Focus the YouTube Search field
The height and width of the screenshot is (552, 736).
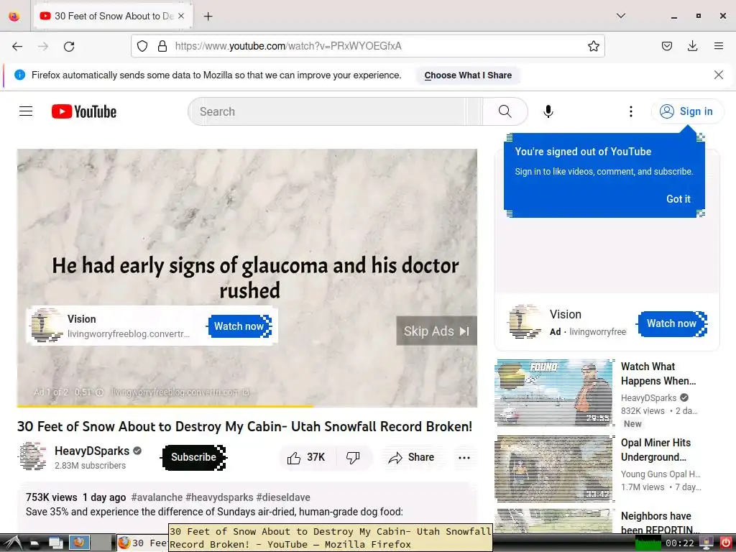(336, 111)
